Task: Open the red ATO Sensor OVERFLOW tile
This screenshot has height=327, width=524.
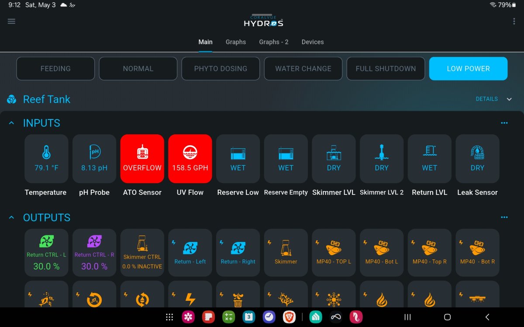Action: point(142,158)
